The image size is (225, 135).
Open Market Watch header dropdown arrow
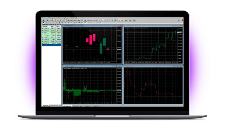tap(60, 25)
